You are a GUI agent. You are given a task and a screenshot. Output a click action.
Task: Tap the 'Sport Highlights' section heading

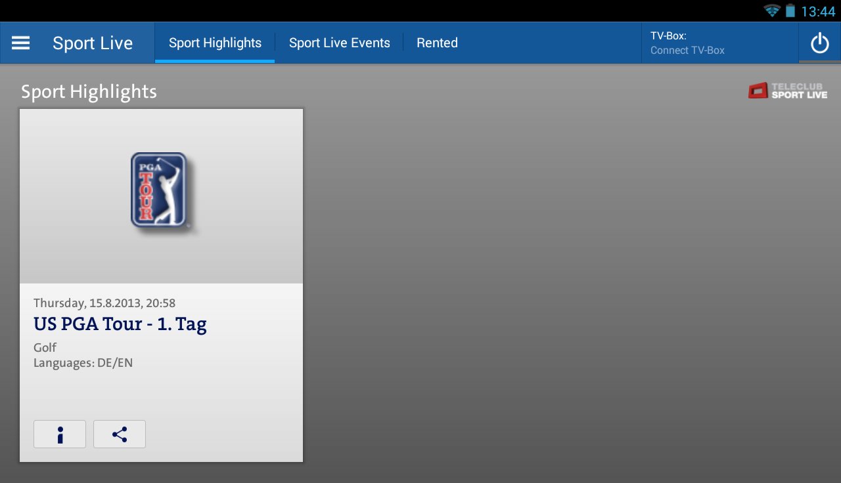(89, 91)
